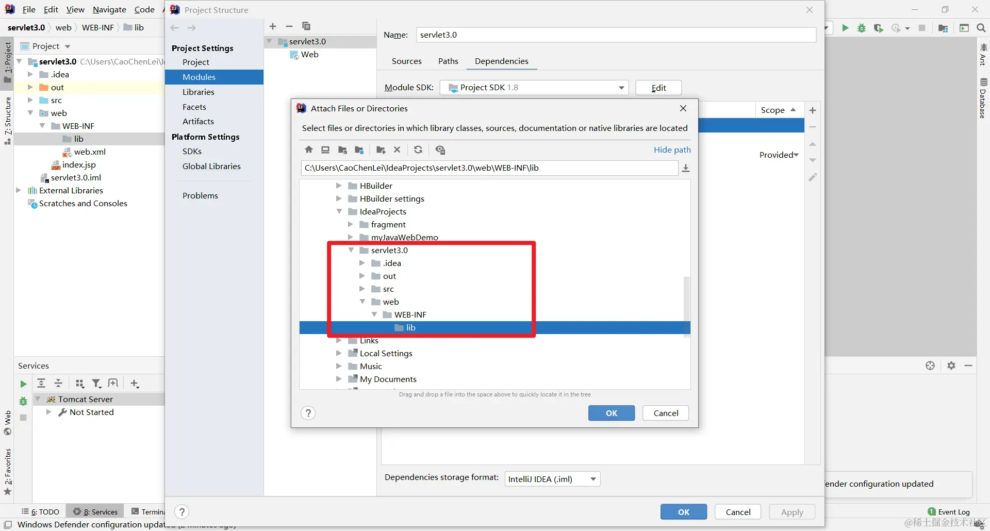Click OK in Attach Files dialog

point(612,413)
